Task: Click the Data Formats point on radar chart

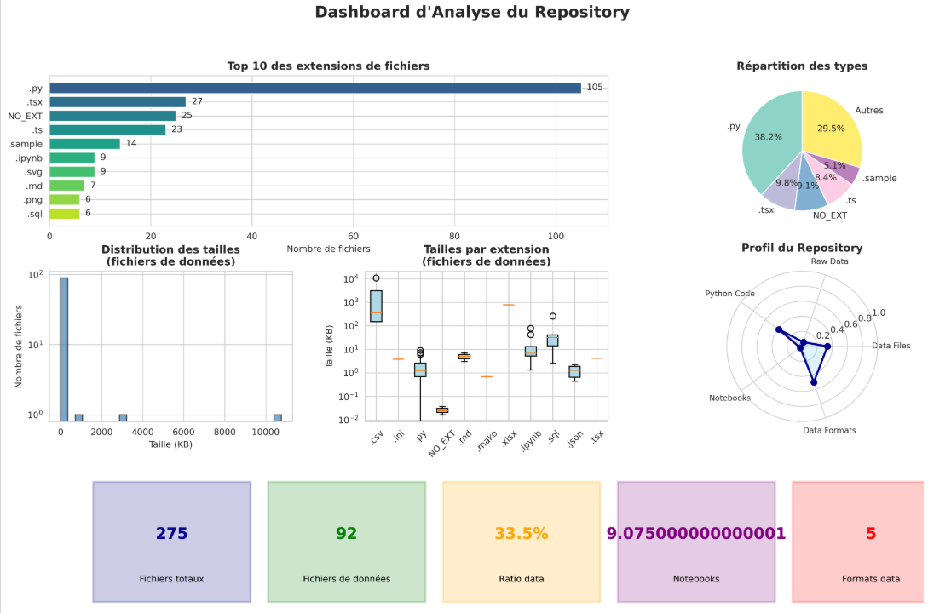Action: click(x=814, y=382)
